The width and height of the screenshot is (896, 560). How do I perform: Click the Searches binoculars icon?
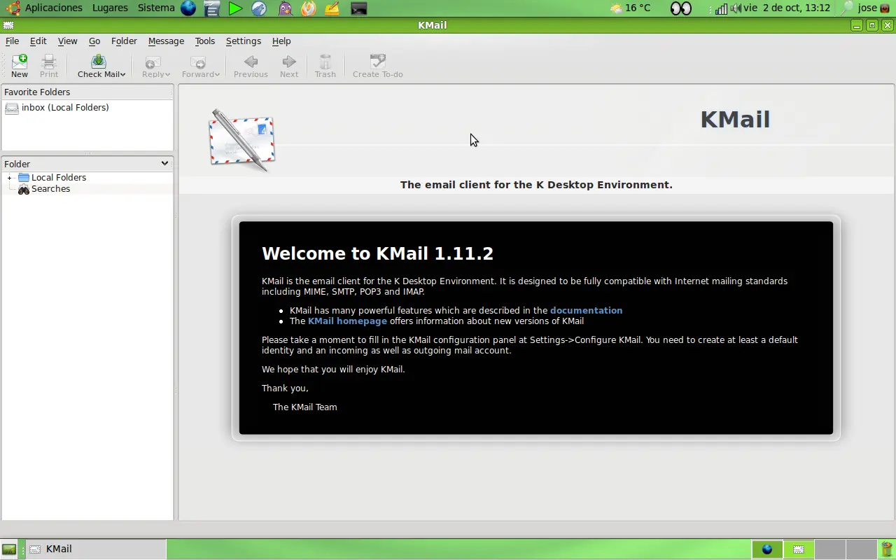[24, 189]
